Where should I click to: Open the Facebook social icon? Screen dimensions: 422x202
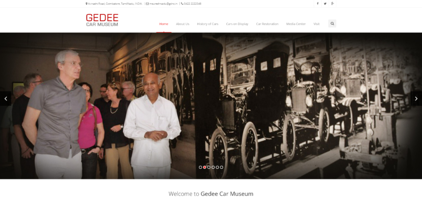point(318,3)
